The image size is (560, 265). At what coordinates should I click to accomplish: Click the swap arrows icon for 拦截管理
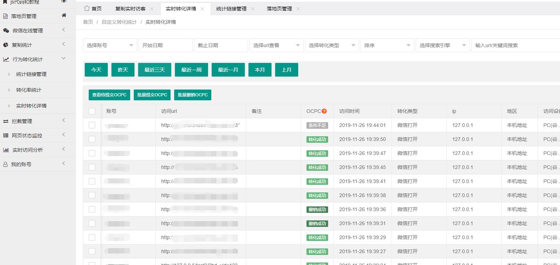pyautogui.click(x=6, y=121)
